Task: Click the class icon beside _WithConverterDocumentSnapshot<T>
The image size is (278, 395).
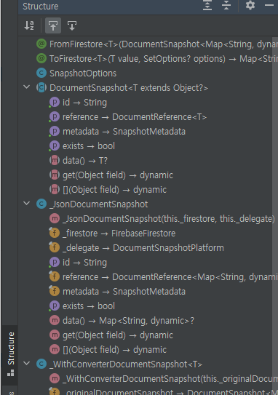Action: pos(41,364)
